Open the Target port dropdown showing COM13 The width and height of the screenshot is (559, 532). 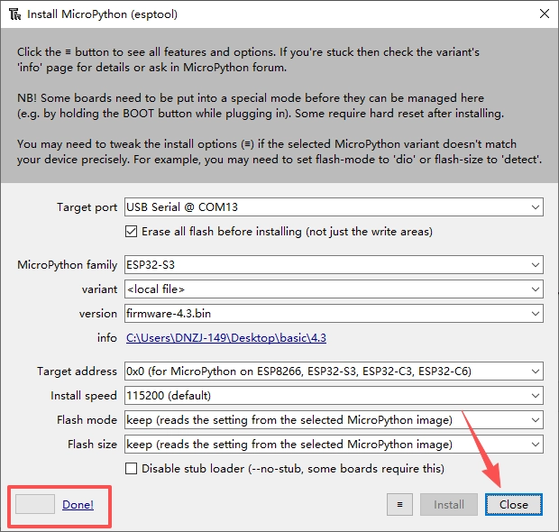point(334,207)
